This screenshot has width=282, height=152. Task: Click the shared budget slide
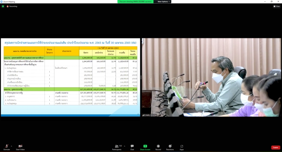pos(70,77)
